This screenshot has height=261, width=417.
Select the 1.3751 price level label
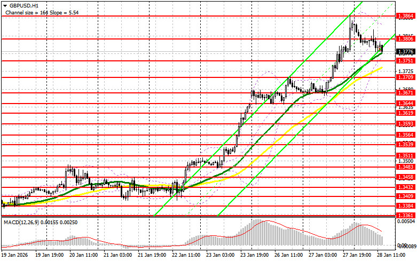coord(406,61)
